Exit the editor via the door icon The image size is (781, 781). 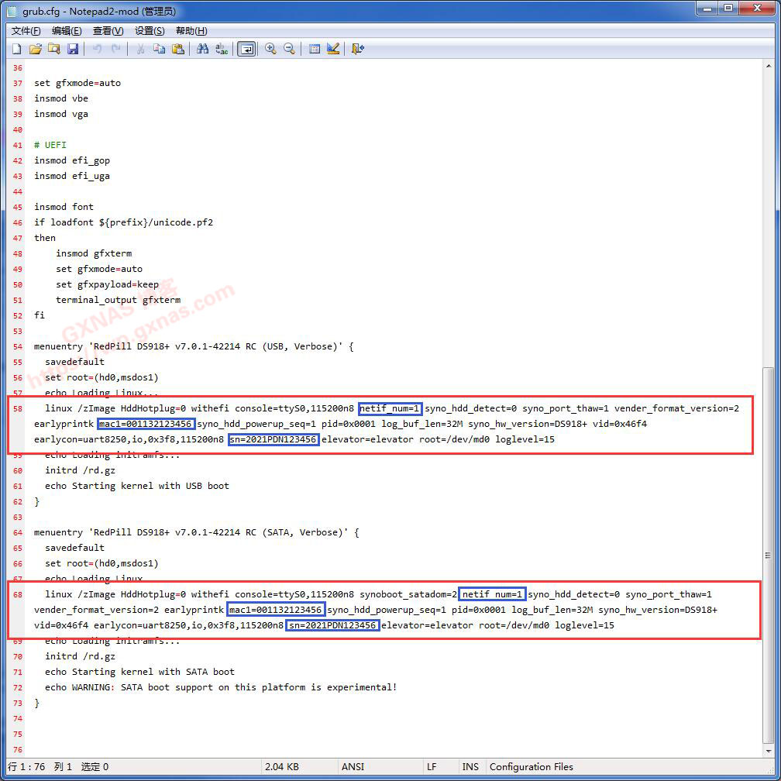357,49
